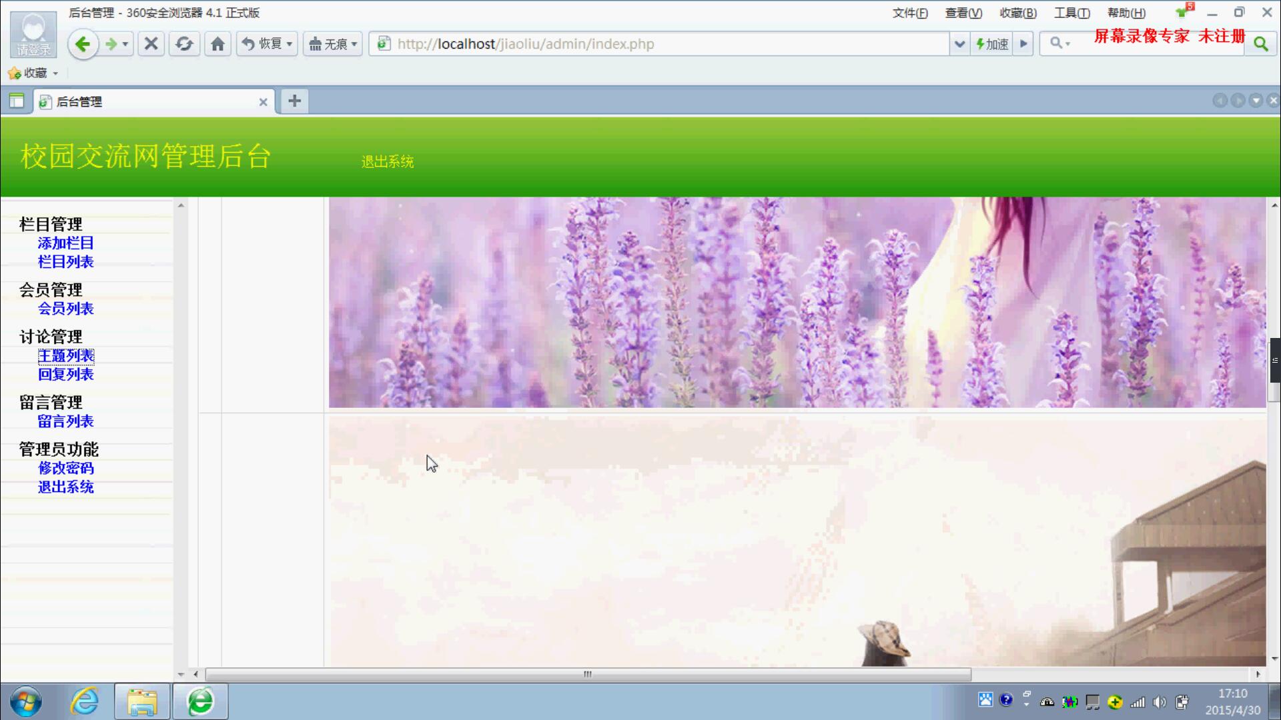Click the sidebar 退出系统 link
Image resolution: width=1281 pixels, height=720 pixels.
tap(65, 487)
